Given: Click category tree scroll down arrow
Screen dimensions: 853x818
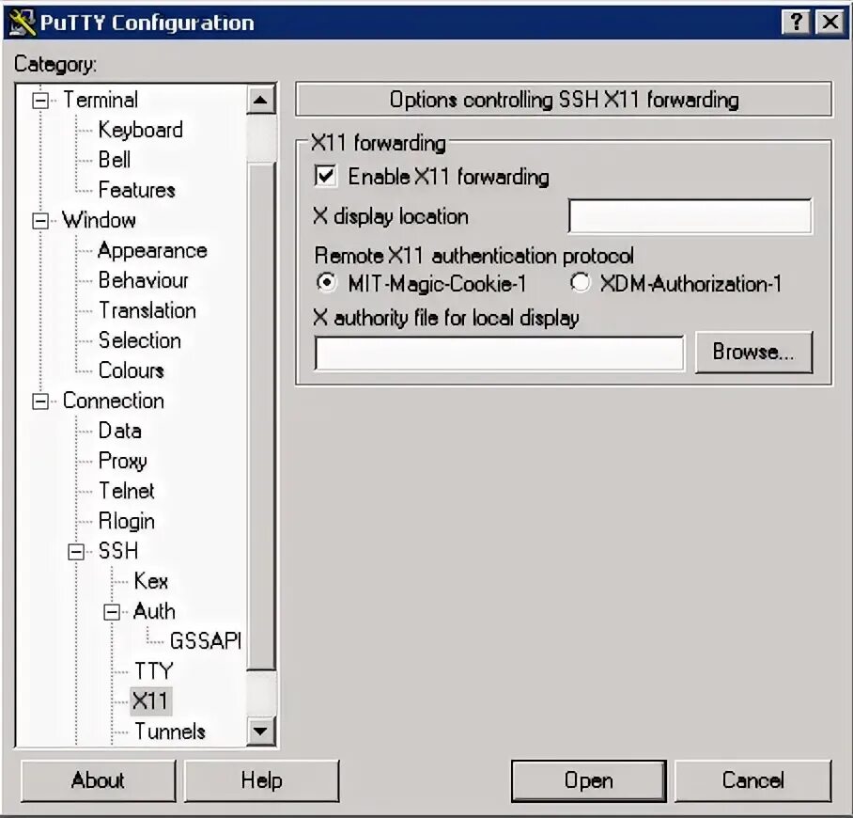Looking at the screenshot, I should point(260,731).
